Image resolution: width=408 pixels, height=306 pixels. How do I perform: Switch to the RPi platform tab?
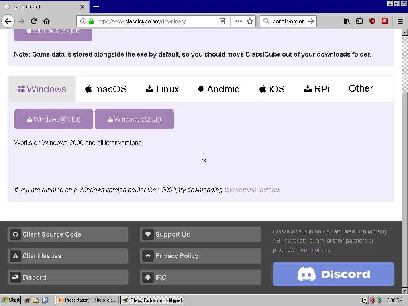(x=317, y=89)
